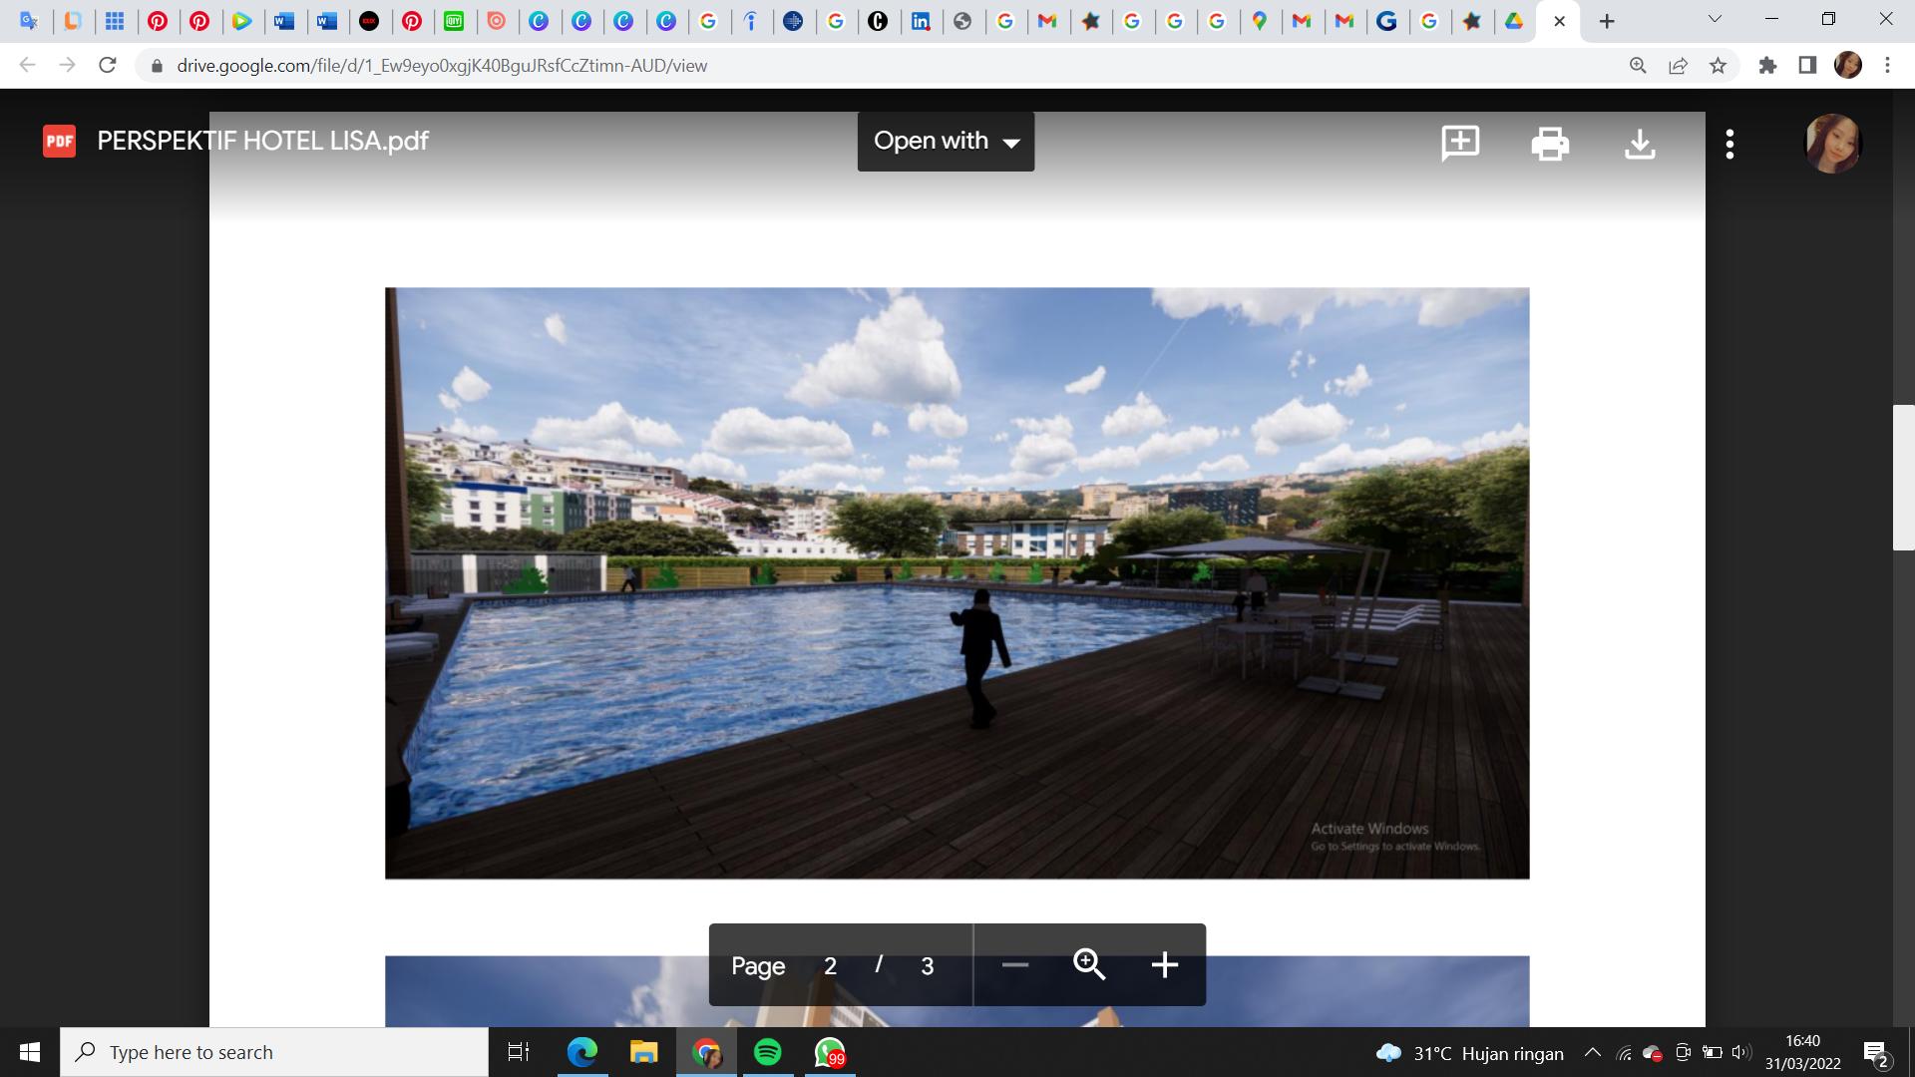Reload the current page
Image resolution: width=1915 pixels, height=1077 pixels.
coord(108,66)
